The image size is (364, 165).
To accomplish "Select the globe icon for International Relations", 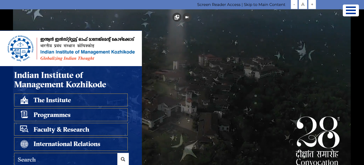I will coord(24,144).
